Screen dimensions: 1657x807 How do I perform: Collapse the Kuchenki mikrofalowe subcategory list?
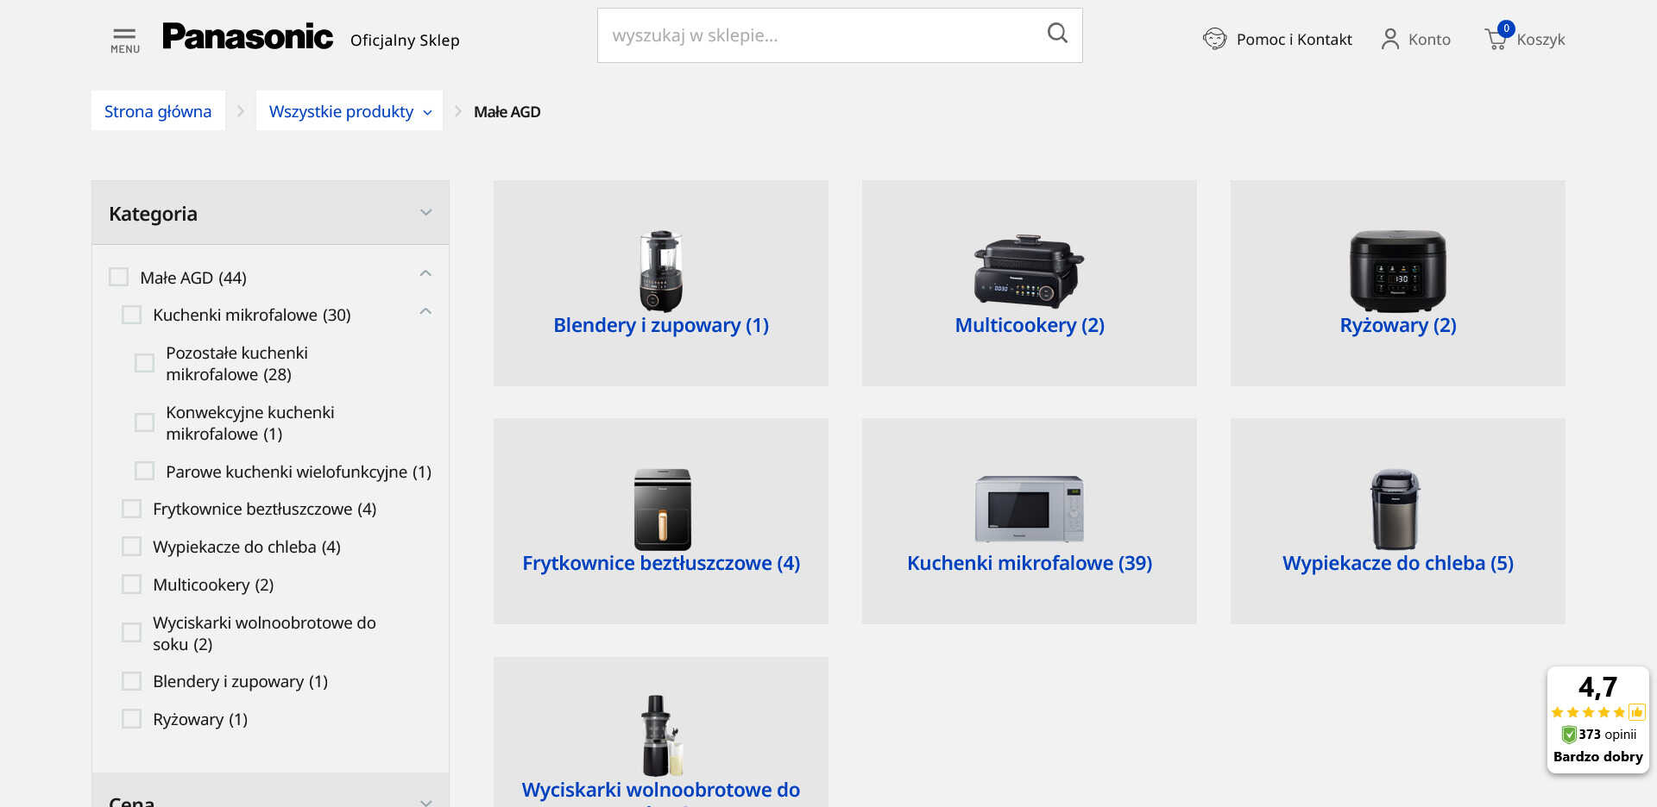tap(425, 312)
